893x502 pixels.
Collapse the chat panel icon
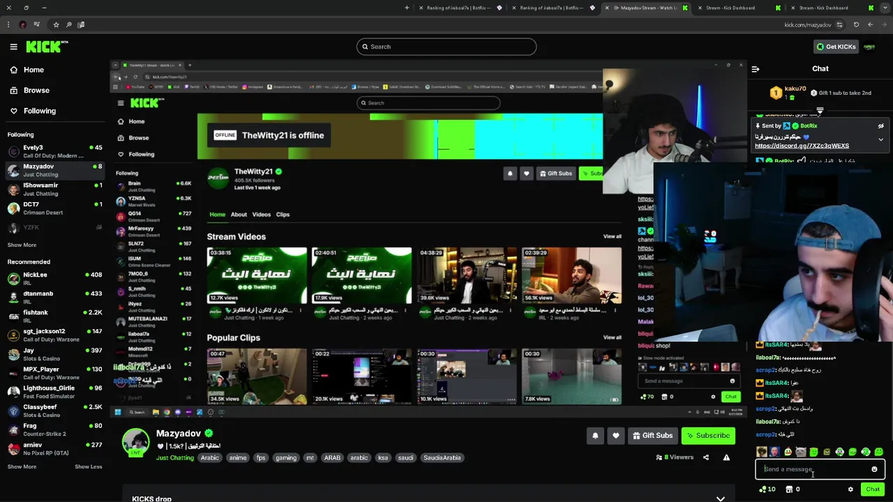[x=755, y=69]
